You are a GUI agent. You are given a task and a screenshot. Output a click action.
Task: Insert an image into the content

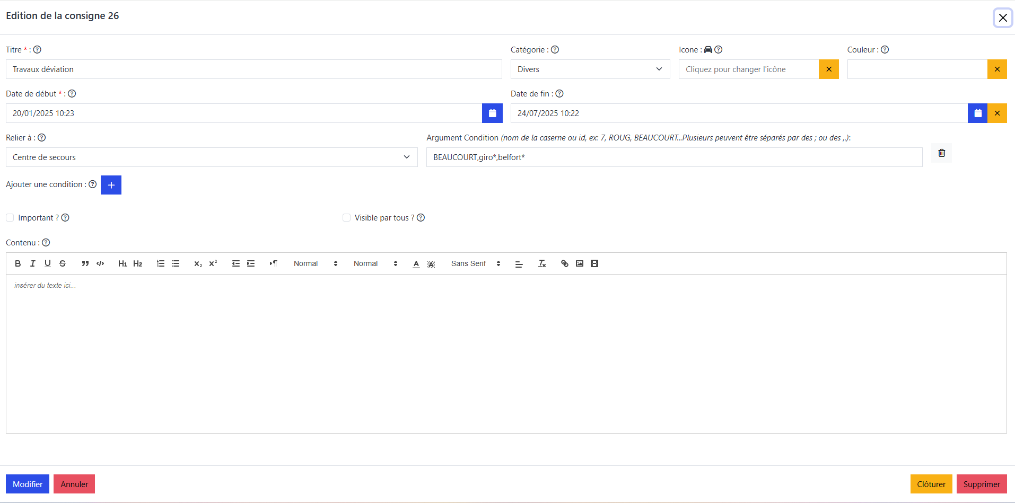(579, 263)
